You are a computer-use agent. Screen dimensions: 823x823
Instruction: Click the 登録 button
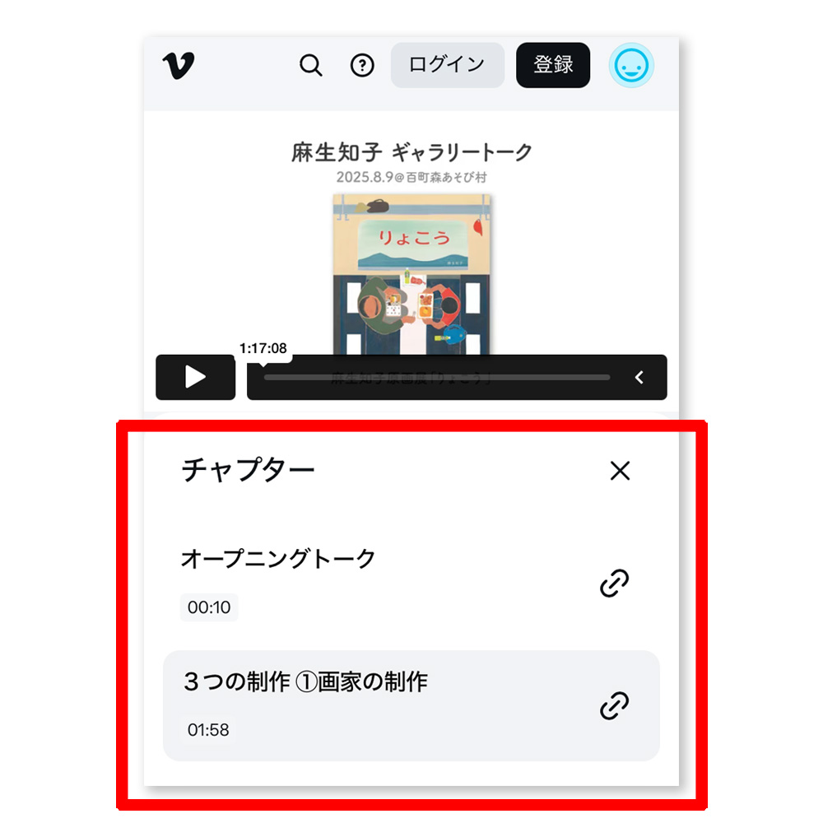553,65
